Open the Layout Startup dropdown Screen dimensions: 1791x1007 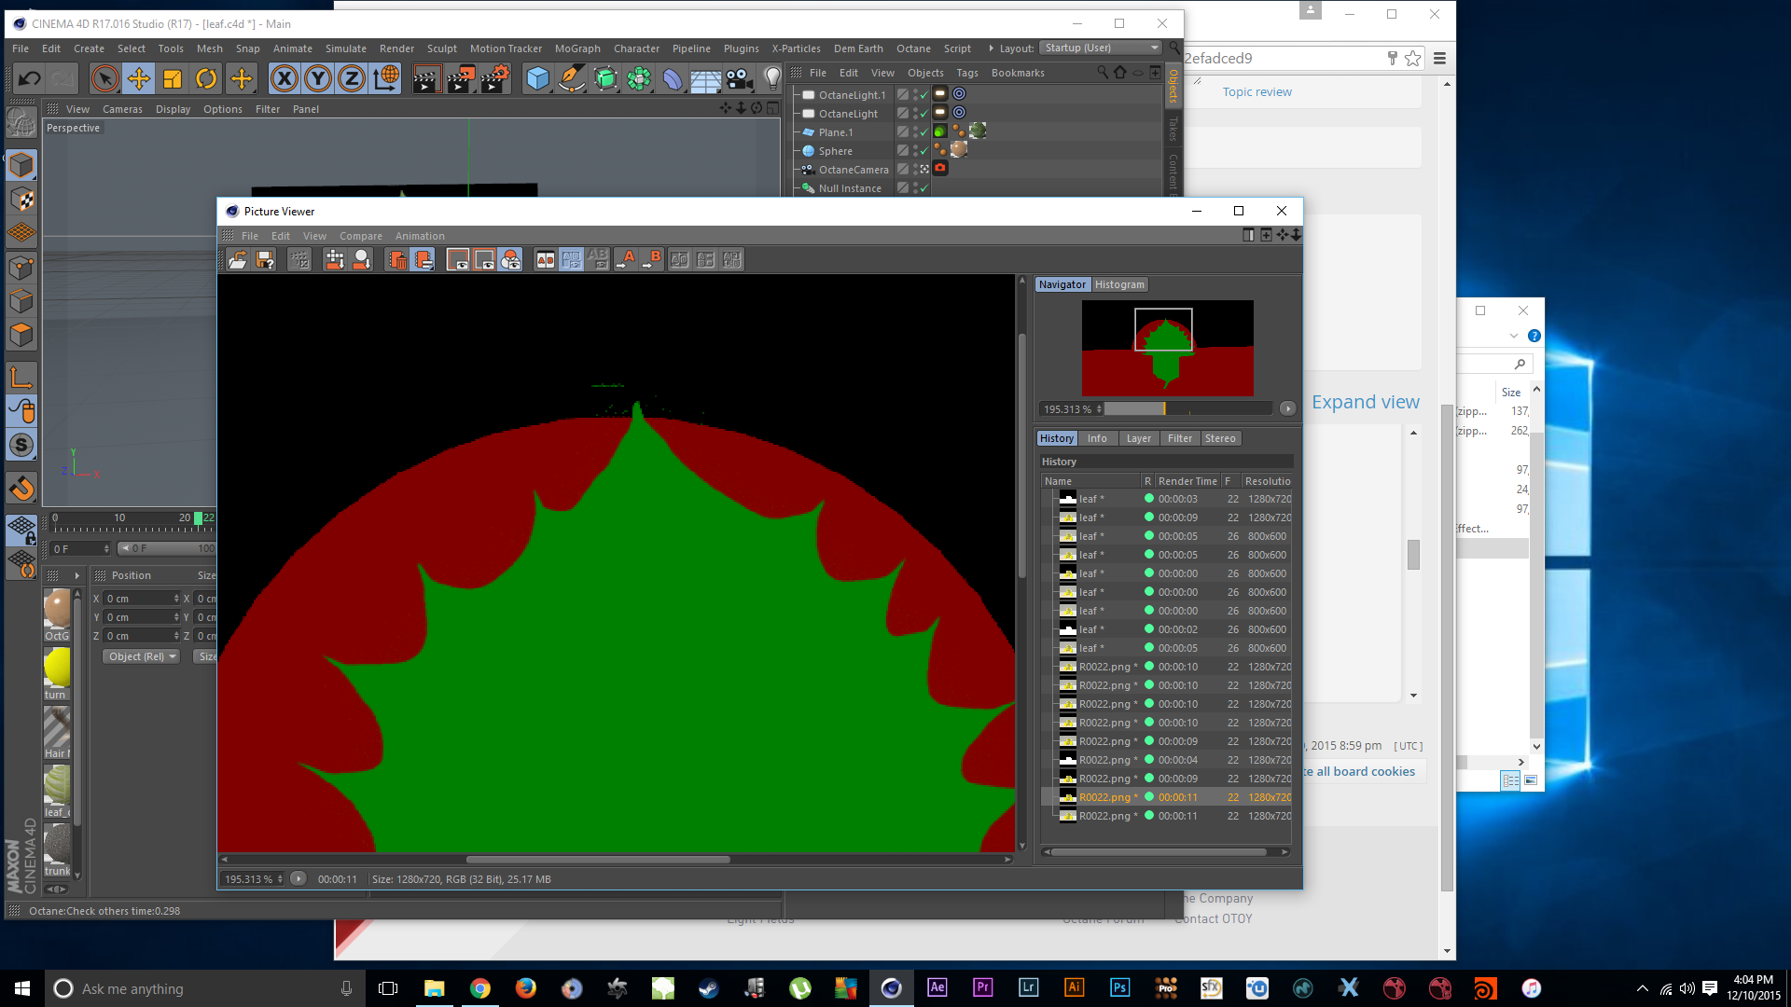[1101, 48]
